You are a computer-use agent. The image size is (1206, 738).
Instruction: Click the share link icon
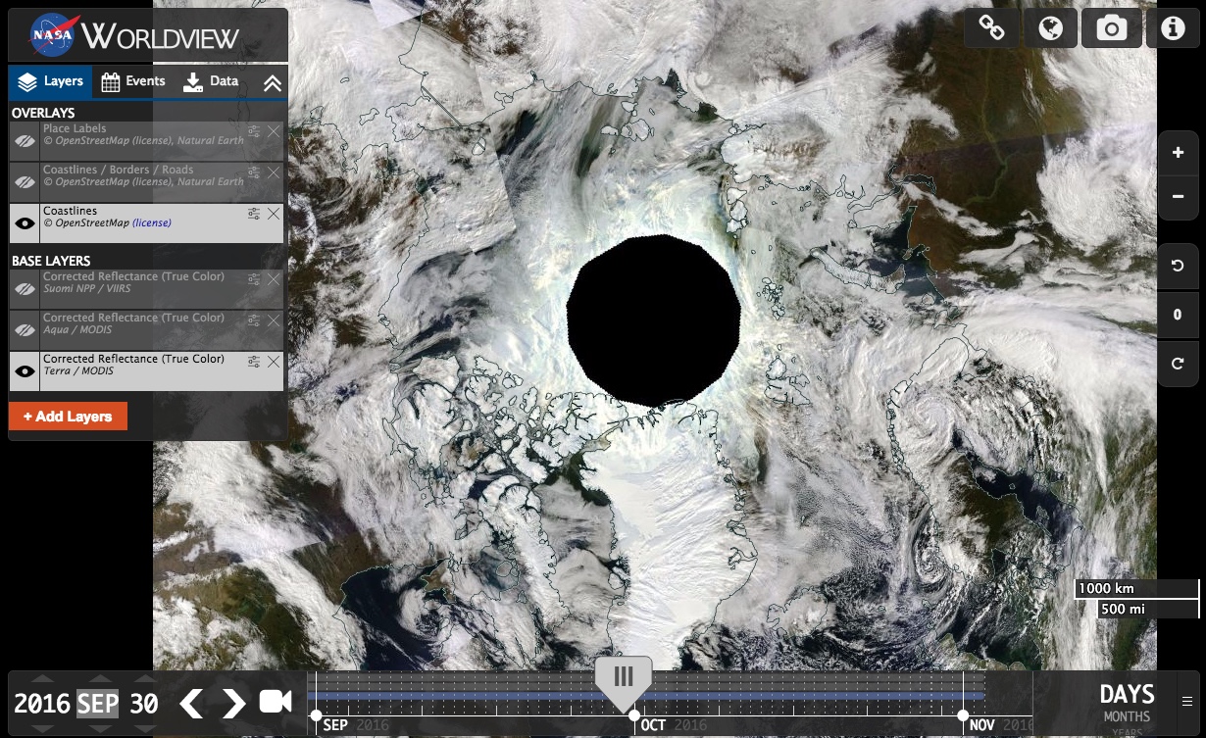991,29
